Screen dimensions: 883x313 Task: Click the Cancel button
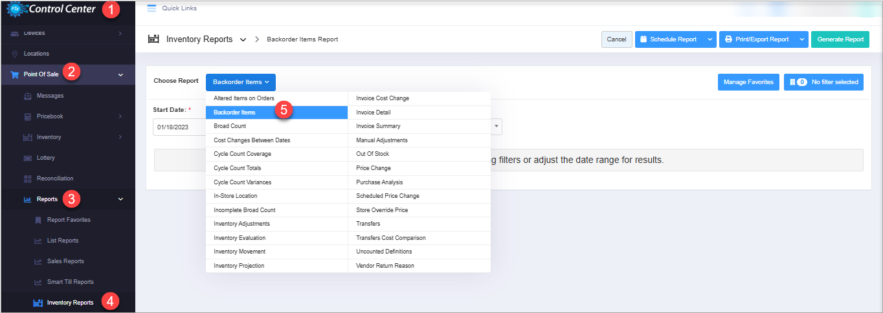(x=616, y=39)
